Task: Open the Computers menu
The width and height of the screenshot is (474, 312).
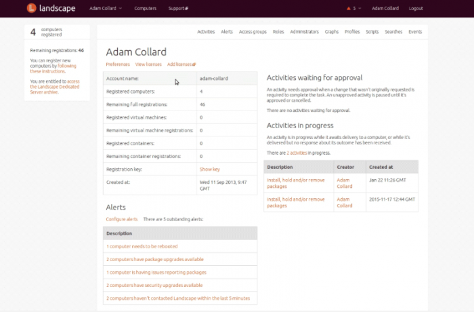Action: [x=146, y=9]
